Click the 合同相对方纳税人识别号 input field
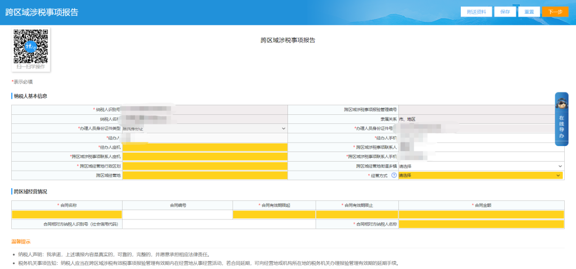576x269 pixels. click(219, 224)
